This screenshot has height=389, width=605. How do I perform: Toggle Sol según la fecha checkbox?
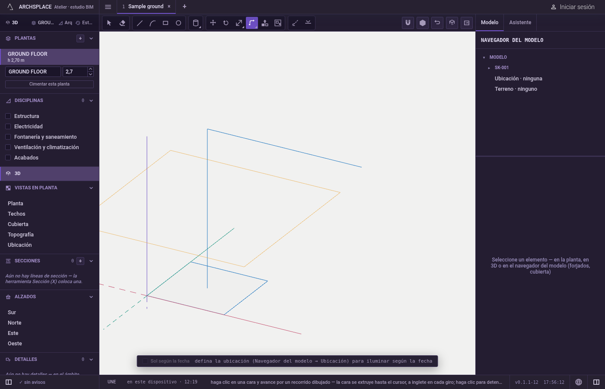[x=145, y=361]
